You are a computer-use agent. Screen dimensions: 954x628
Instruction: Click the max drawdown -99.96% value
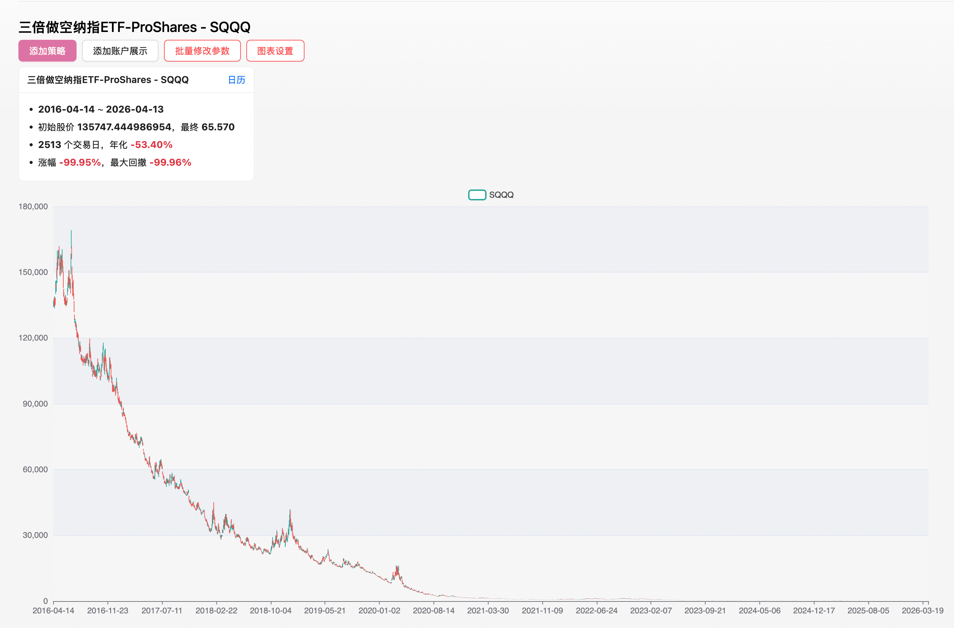pyautogui.click(x=170, y=162)
